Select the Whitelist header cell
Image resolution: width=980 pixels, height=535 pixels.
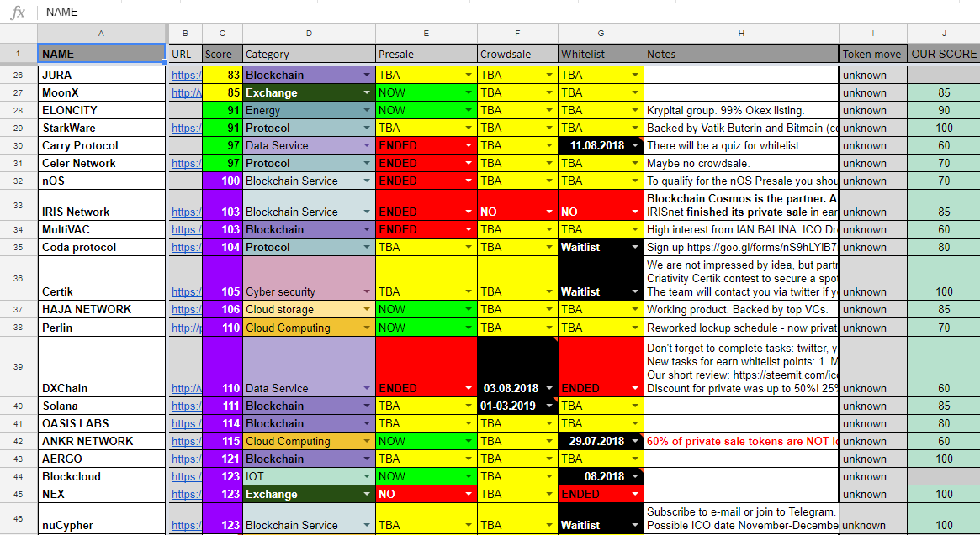coord(601,54)
